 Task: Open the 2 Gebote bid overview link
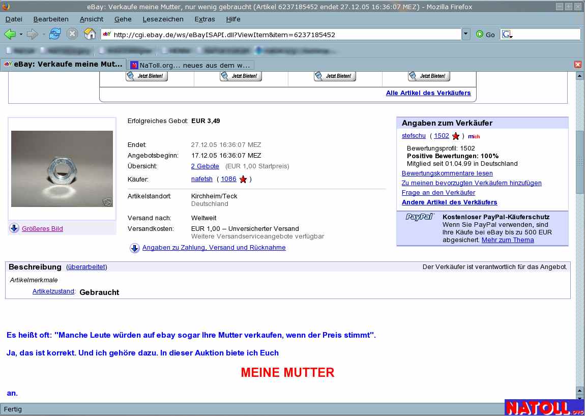tap(205, 166)
